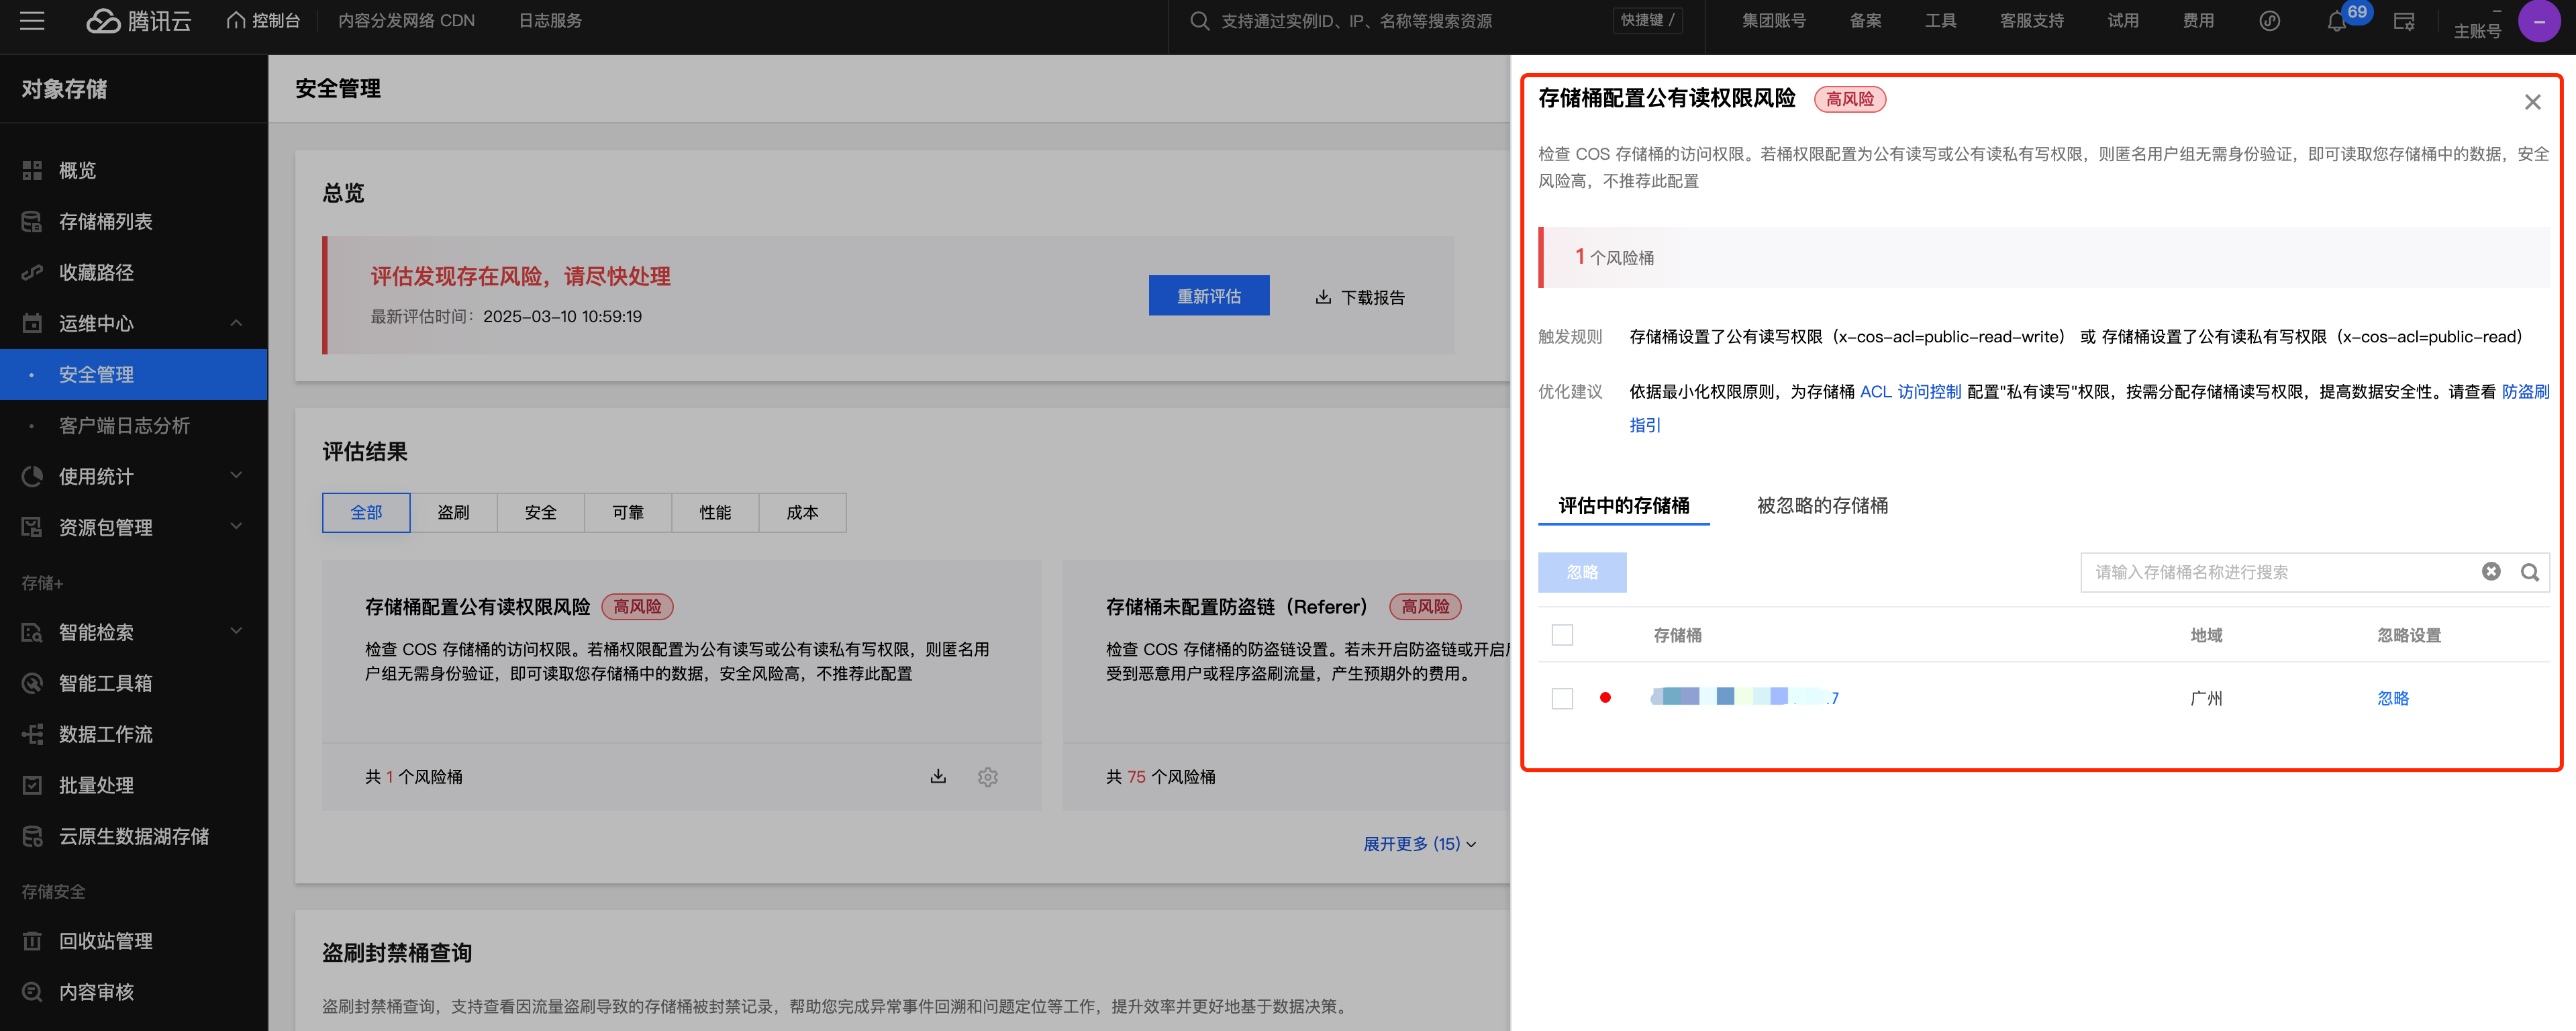Screen dimensions: 2576x1031
Task: Open the 工具 menu
Action: [x=1940, y=21]
